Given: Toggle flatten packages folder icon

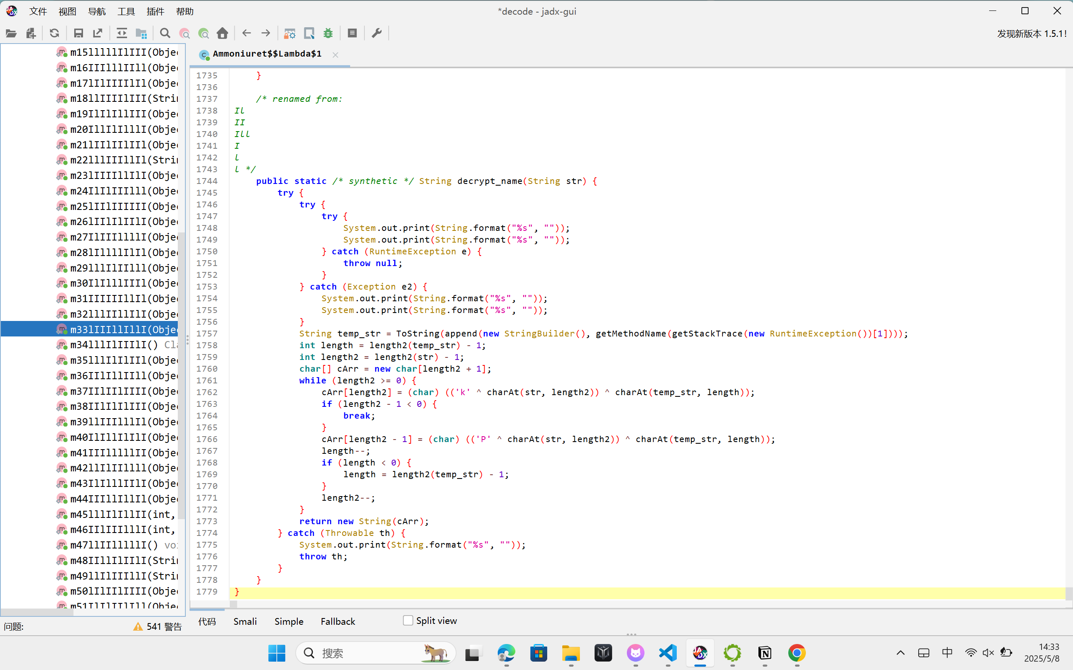Looking at the screenshot, I should point(141,33).
